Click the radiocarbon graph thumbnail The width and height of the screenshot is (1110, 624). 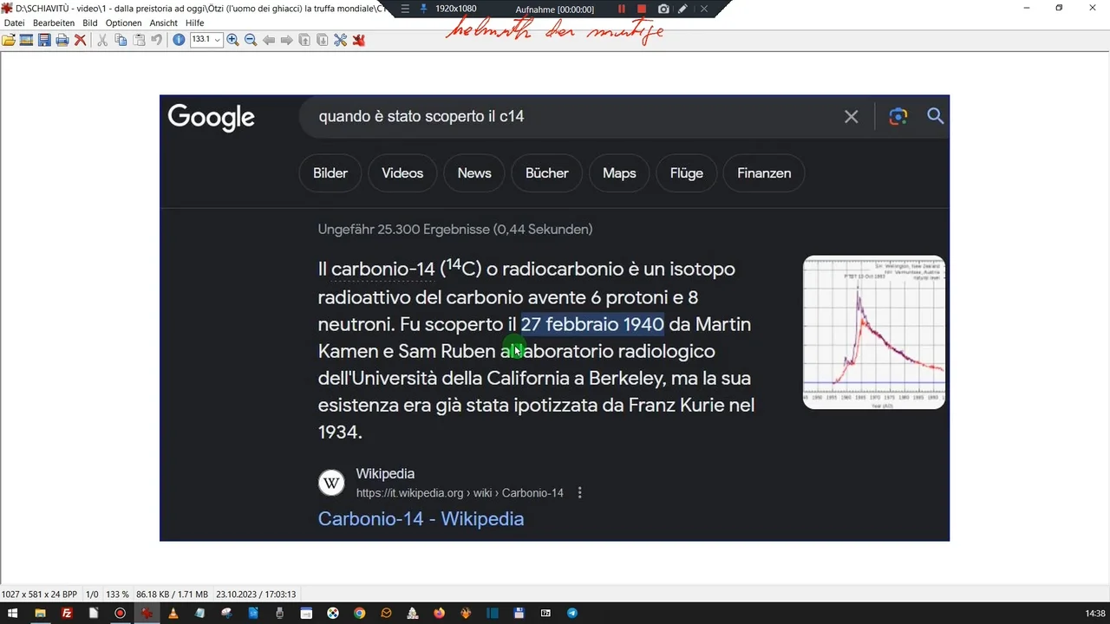click(874, 332)
